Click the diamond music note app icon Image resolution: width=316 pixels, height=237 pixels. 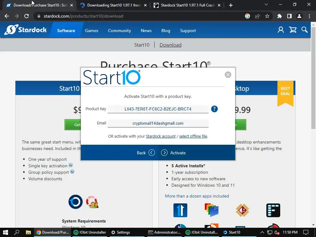point(243,210)
